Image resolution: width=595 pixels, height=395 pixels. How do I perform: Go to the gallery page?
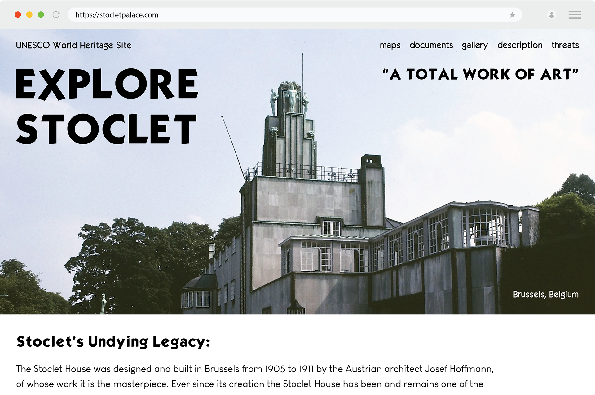point(474,45)
